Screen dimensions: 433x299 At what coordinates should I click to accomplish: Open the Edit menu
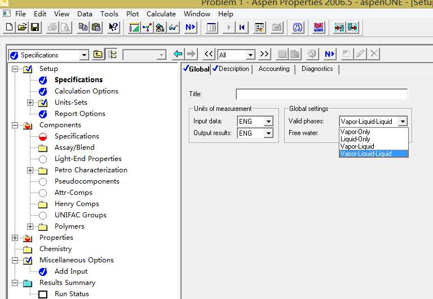(40, 14)
